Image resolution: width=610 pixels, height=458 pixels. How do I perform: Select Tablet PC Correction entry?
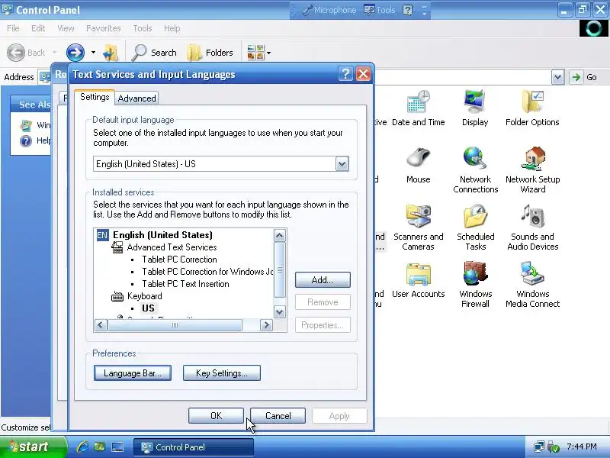click(x=179, y=260)
